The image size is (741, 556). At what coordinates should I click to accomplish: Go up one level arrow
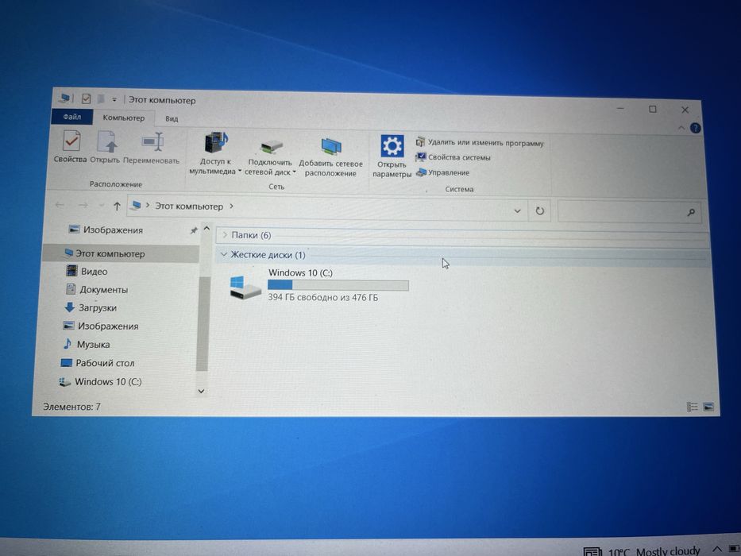117,206
